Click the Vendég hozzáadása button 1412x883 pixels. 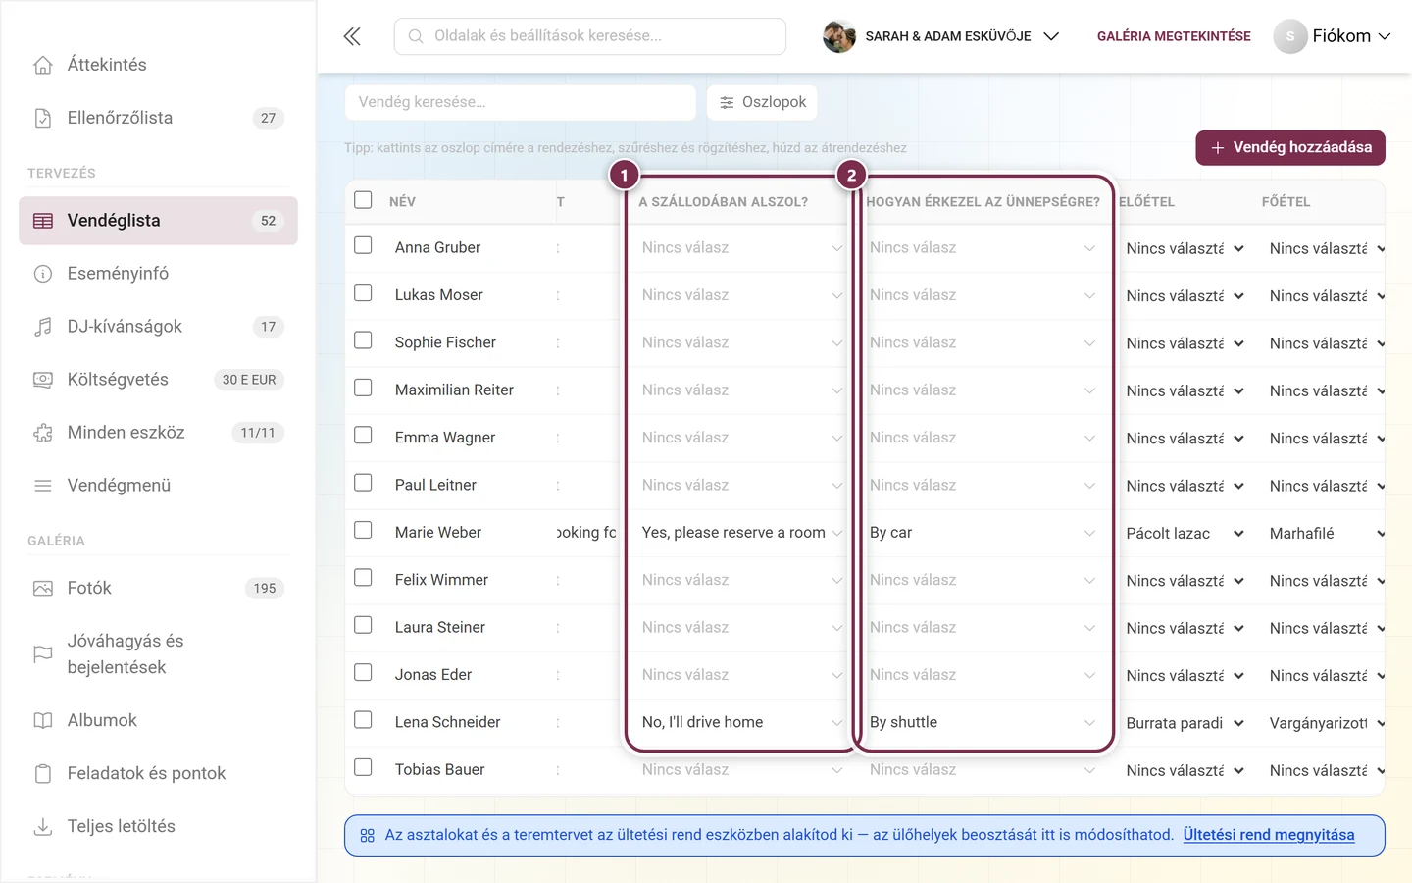tap(1290, 148)
